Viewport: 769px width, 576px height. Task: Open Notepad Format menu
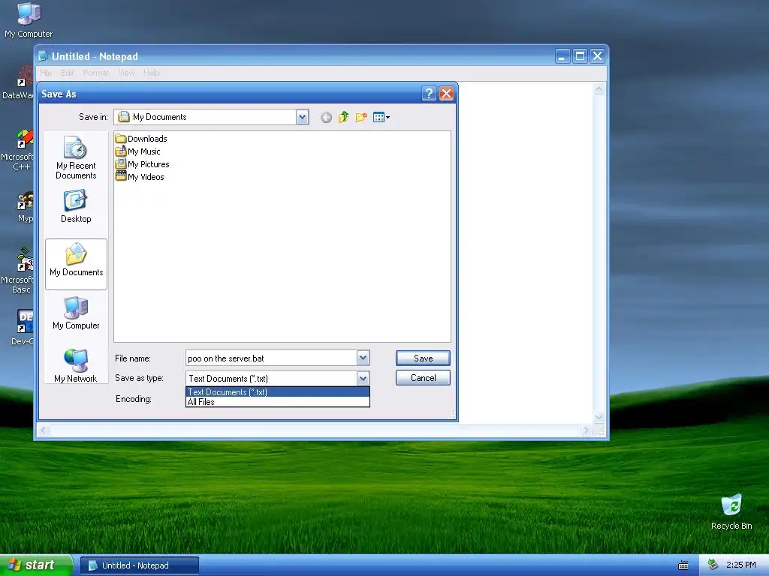click(x=96, y=73)
